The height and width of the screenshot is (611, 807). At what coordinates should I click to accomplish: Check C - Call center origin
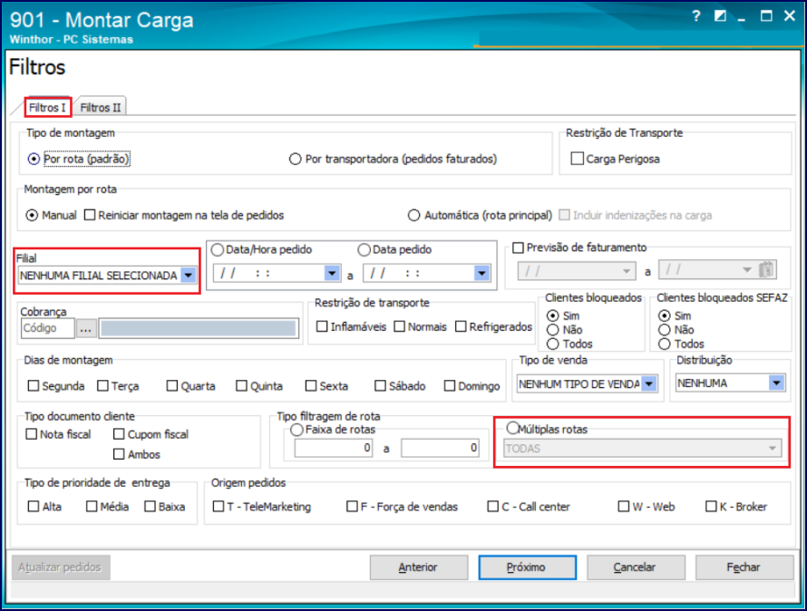(493, 507)
